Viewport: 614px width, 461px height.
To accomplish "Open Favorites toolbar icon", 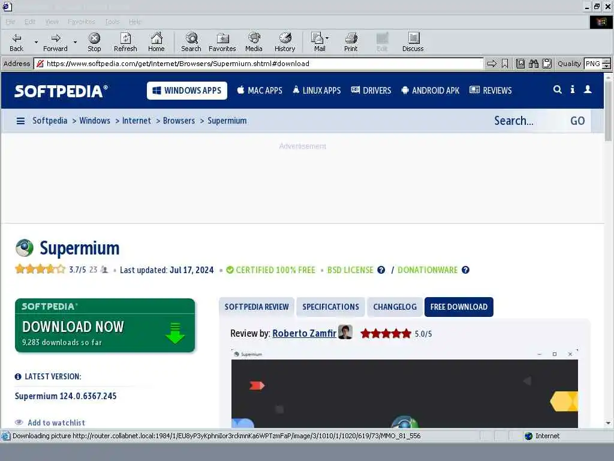I will coord(222,43).
